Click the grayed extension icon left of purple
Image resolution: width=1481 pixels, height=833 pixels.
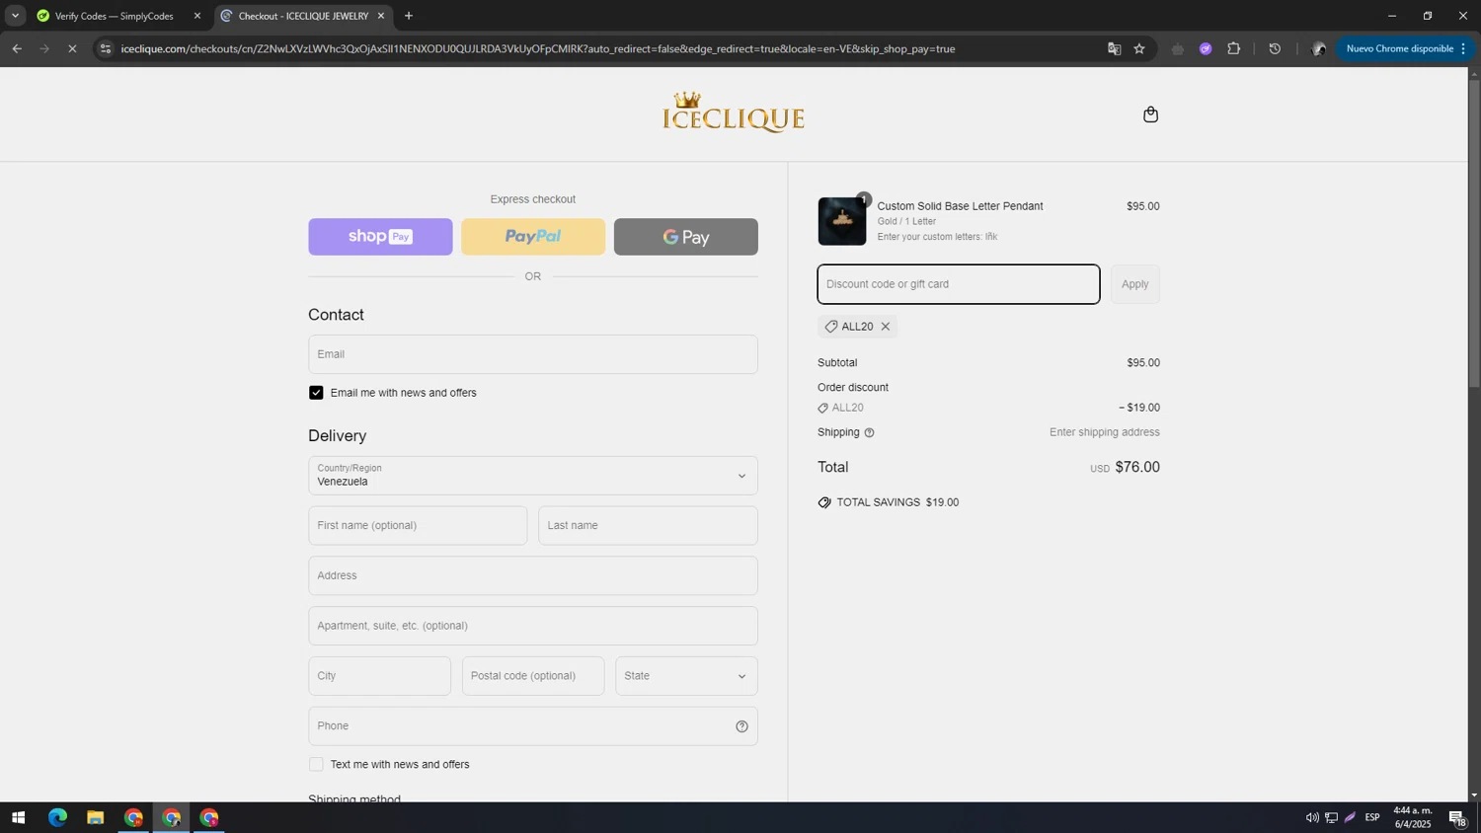coord(1177,48)
